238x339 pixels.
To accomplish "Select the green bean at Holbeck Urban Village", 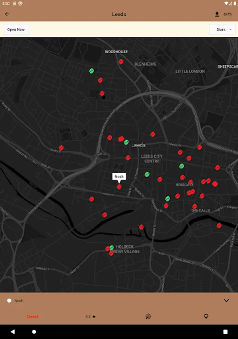I will pyautogui.click(x=112, y=247).
